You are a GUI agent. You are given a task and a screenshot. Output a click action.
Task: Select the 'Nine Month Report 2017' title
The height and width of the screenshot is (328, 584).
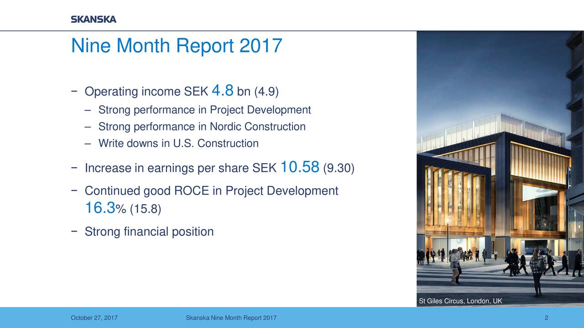pyautogui.click(x=177, y=46)
